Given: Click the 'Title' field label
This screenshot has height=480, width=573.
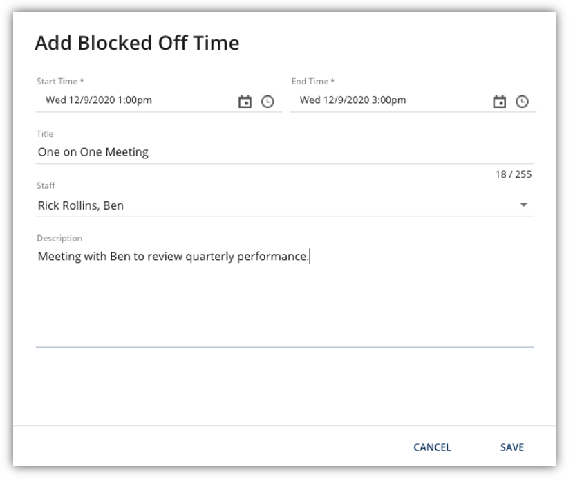Looking at the screenshot, I should pyautogui.click(x=45, y=133).
